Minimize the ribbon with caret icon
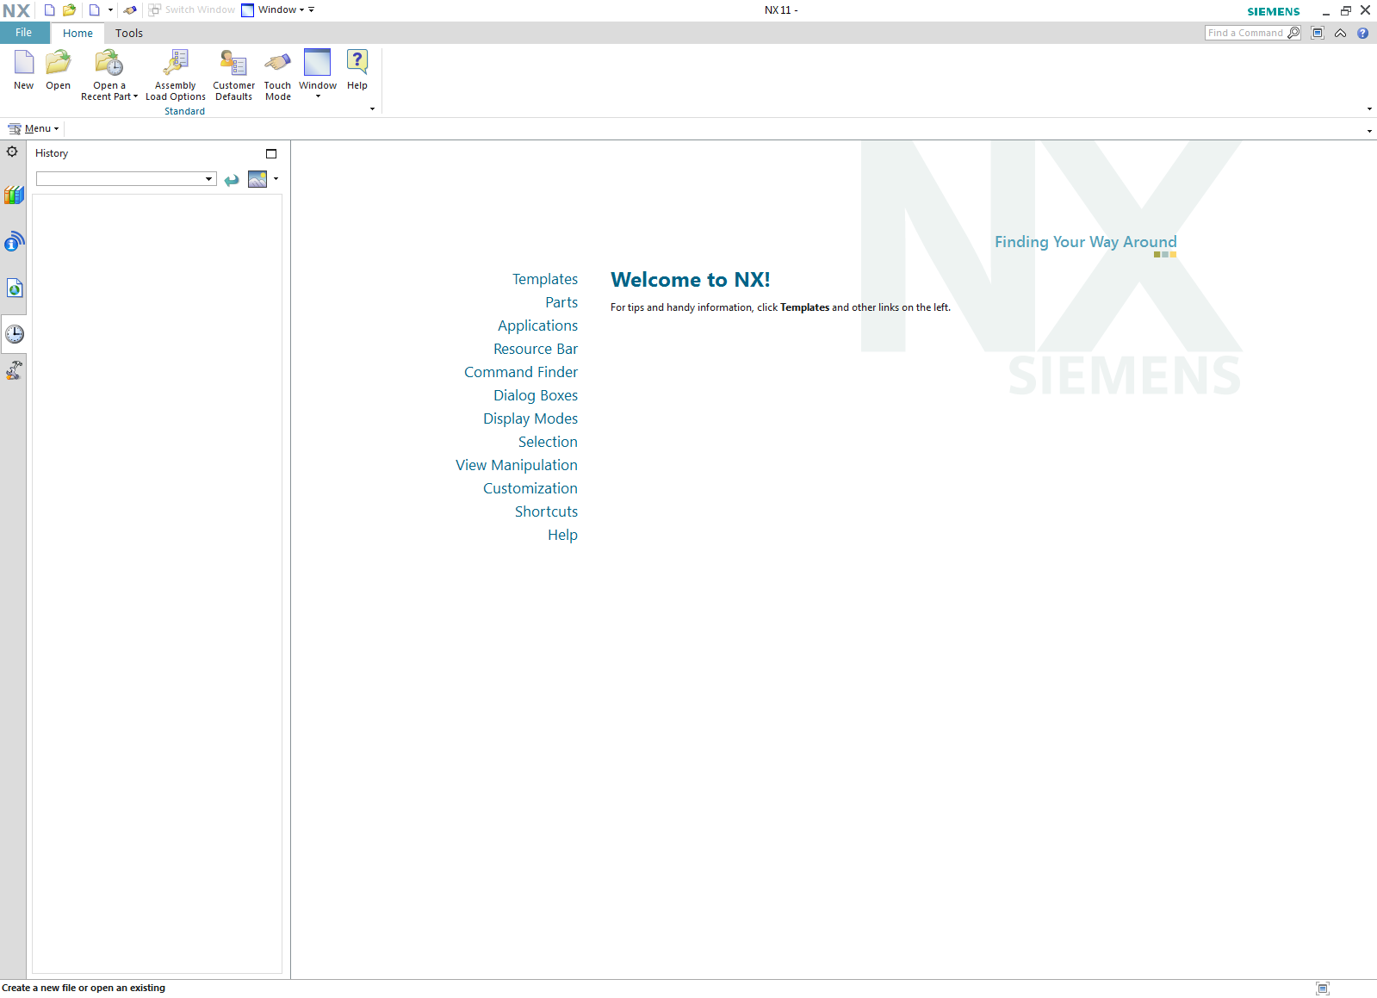Viewport: 1377px width, 998px height. click(x=1341, y=34)
